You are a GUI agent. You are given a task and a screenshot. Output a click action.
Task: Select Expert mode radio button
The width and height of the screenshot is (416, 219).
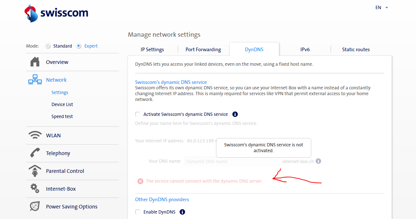click(x=79, y=46)
